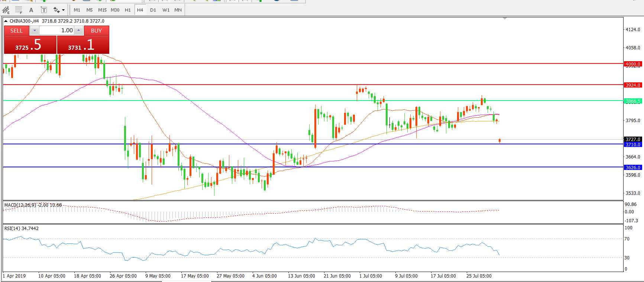This screenshot has width=644, height=282.
Task: Switch chart to M1 timeframe
Action: [x=77, y=10]
